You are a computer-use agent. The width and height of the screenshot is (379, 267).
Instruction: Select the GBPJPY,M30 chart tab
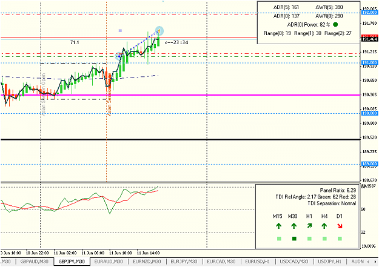[72, 262]
